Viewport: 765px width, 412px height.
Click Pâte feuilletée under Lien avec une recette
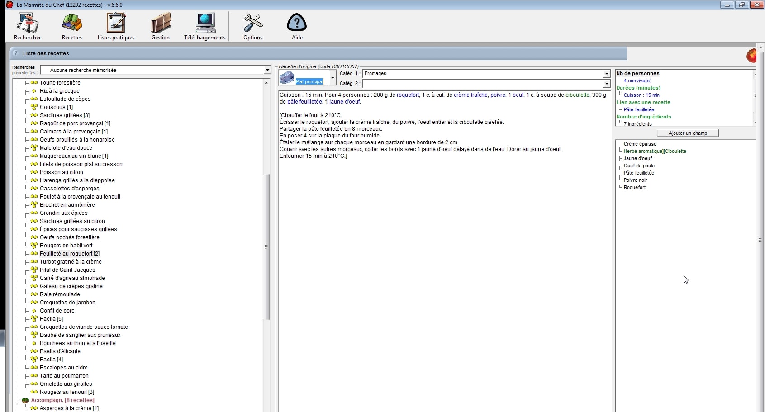(x=639, y=109)
